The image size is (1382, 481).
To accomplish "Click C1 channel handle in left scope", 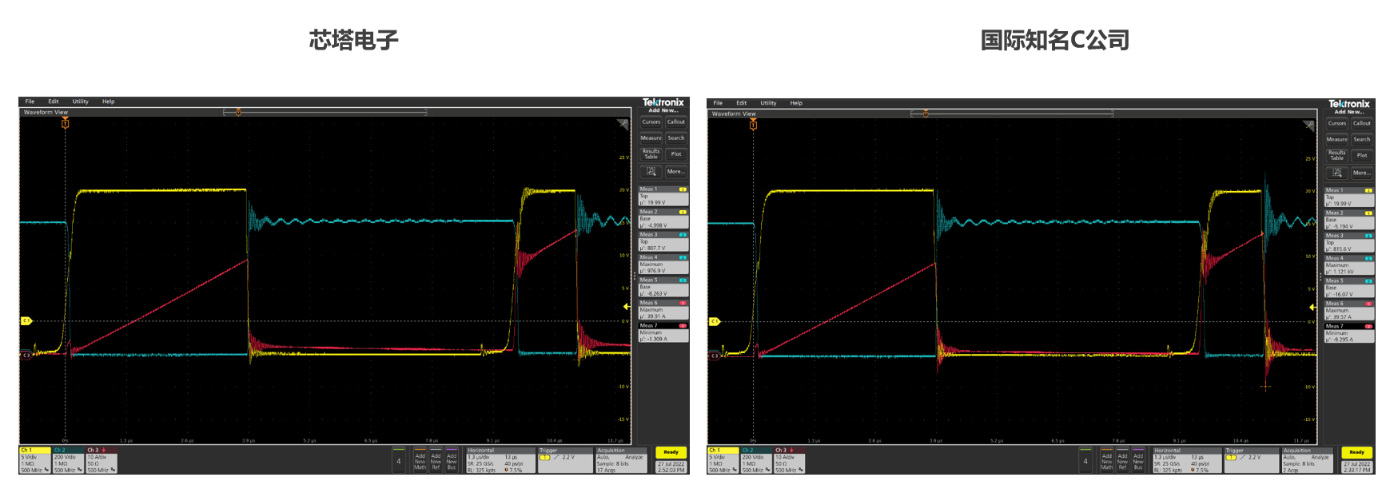I will (26, 321).
